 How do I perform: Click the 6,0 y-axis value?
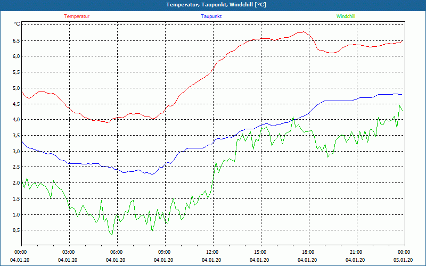point(16,56)
